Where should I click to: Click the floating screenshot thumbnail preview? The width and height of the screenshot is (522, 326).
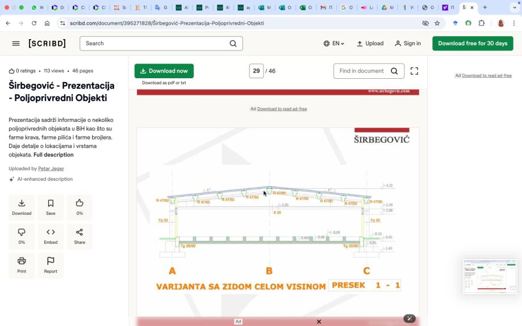click(490, 277)
